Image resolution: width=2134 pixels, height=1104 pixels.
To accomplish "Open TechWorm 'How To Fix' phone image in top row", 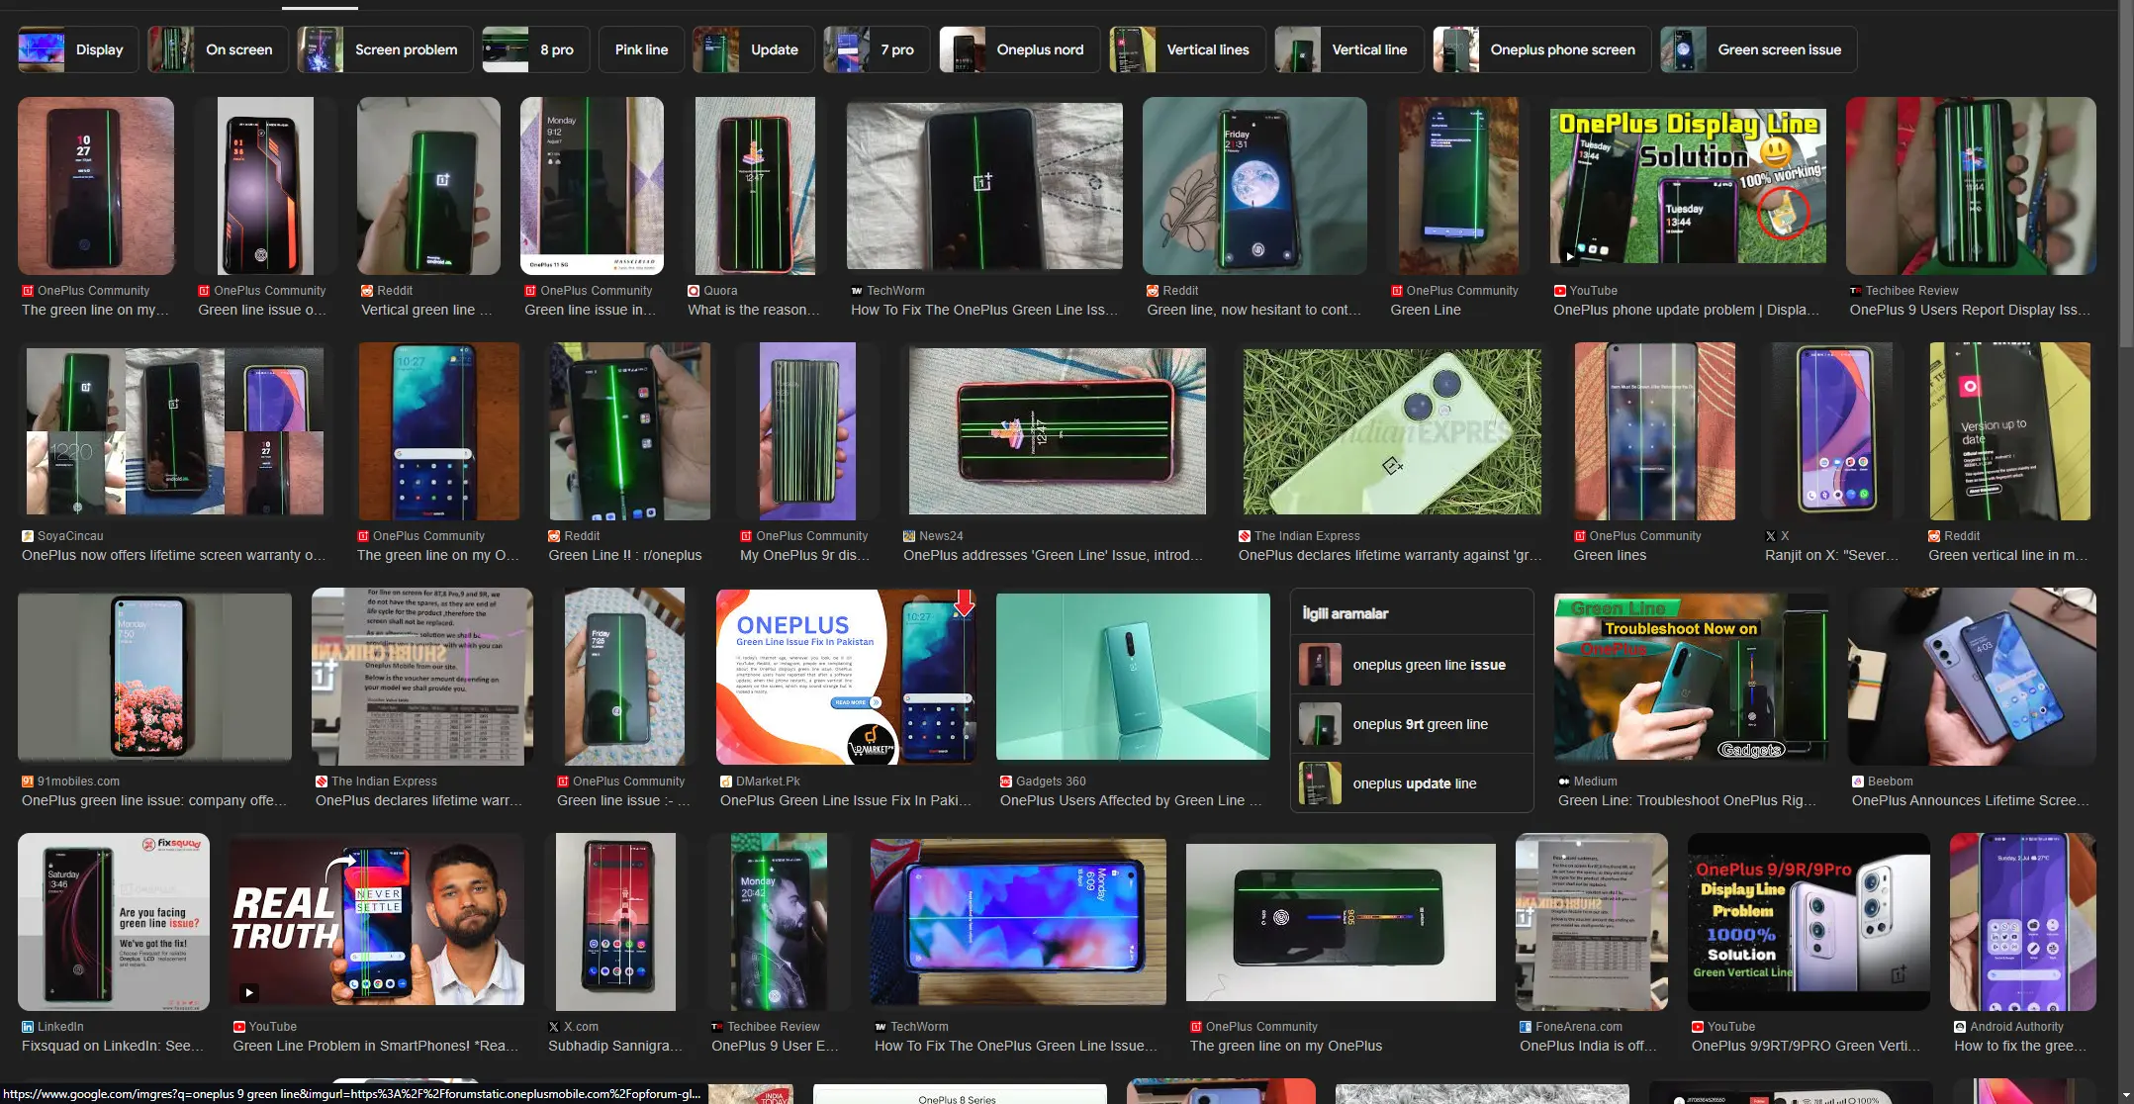I will point(984,186).
